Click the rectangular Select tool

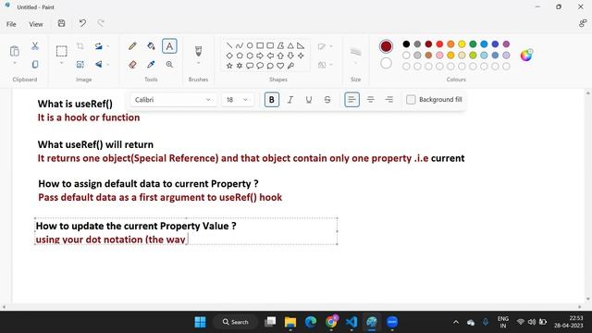click(x=62, y=51)
